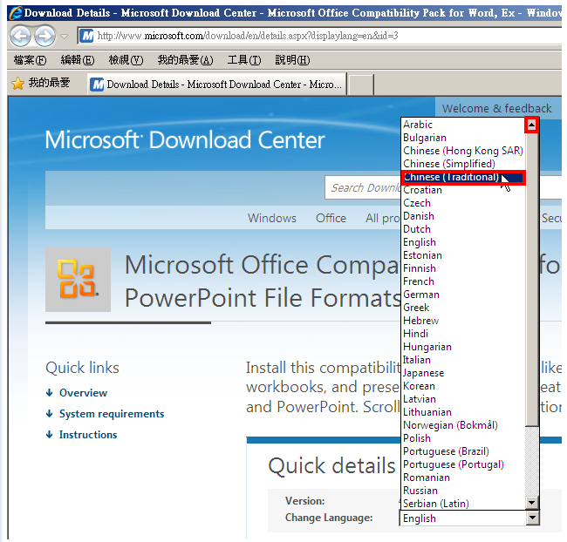Image resolution: width=567 pixels, height=542 pixels.
Task: Open the Office navigation link
Action: tap(331, 218)
